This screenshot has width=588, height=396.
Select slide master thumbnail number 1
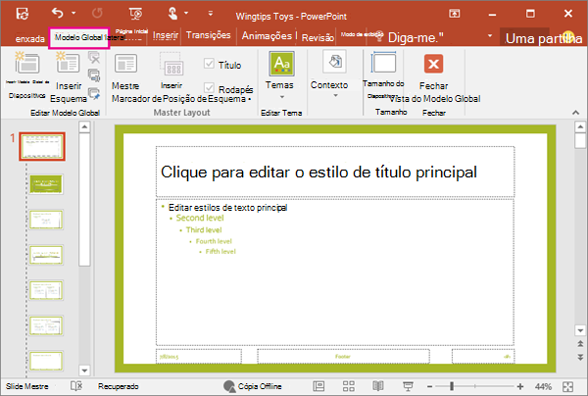42,147
